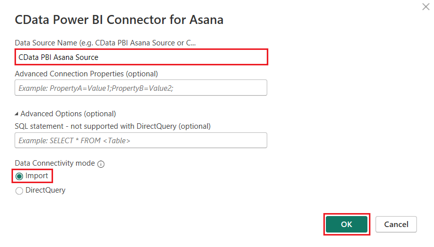
Task: Click the Data Connectivity mode label
Action: [x=55, y=163]
